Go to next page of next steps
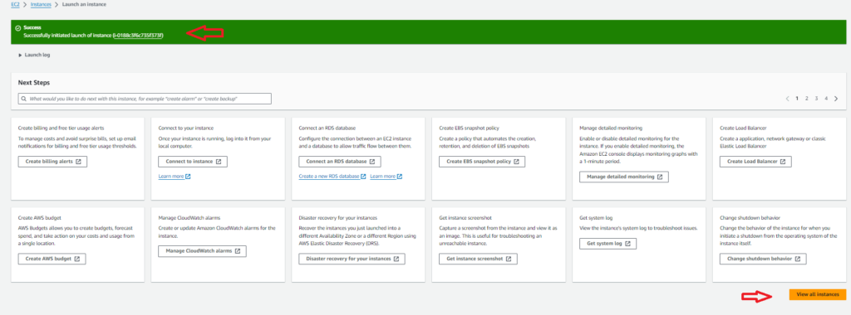Viewport: 851px width, 315px height. 836,99
